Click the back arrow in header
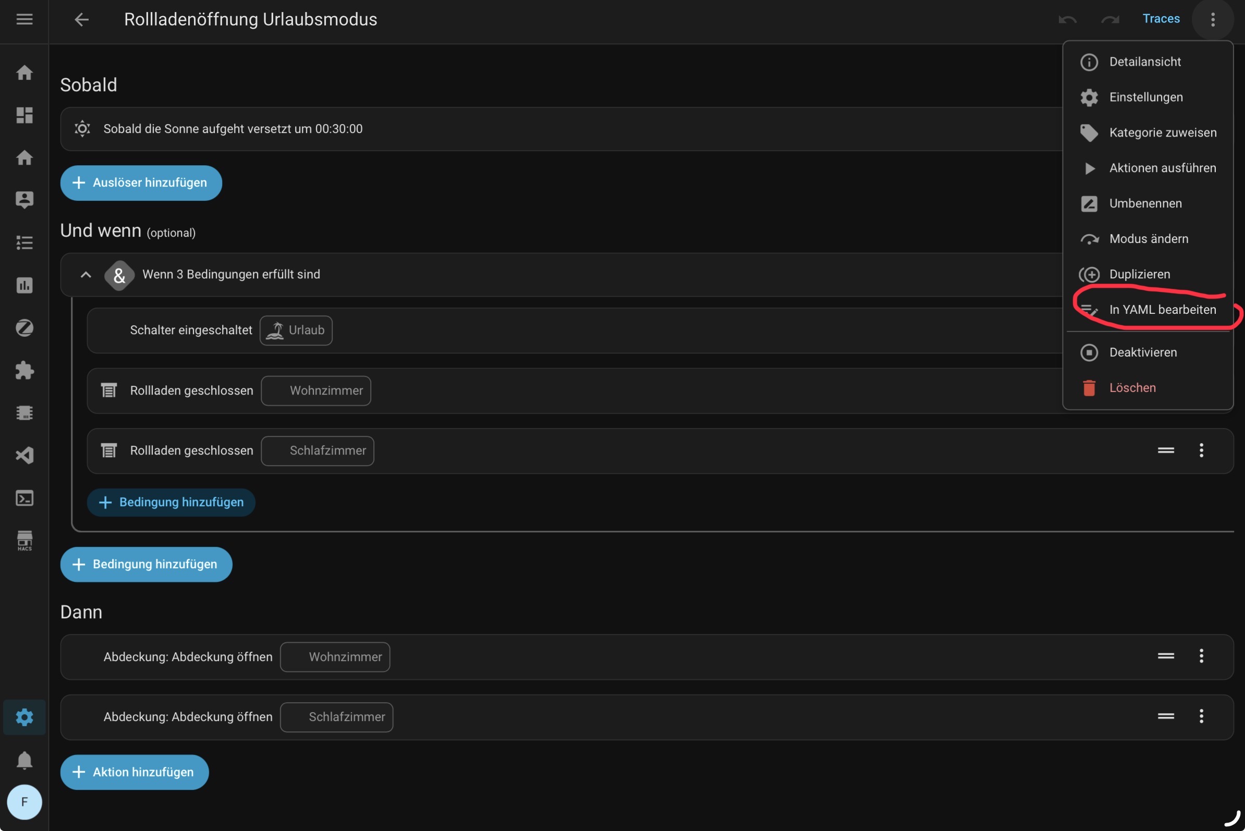Viewport: 1245px width, 831px height. pyautogui.click(x=82, y=20)
